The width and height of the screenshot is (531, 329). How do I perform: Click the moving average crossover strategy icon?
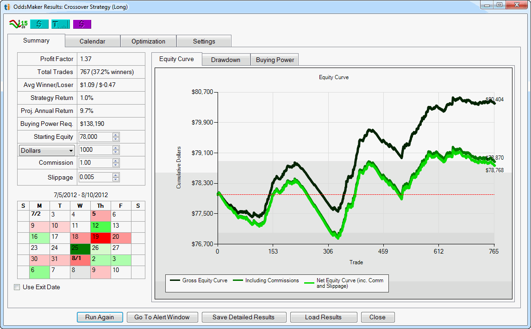pos(18,24)
